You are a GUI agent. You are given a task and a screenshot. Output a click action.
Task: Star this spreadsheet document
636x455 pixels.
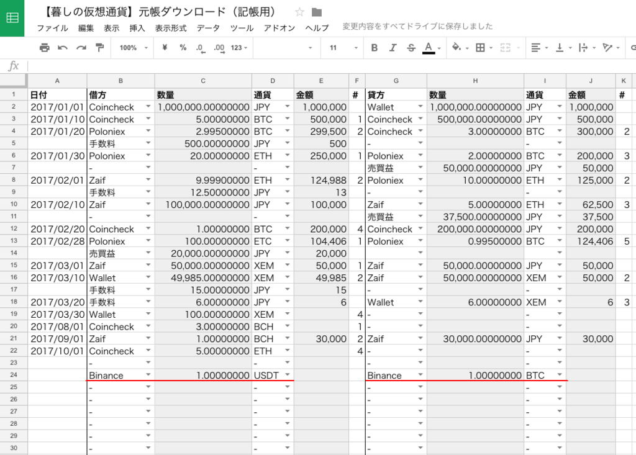click(300, 12)
